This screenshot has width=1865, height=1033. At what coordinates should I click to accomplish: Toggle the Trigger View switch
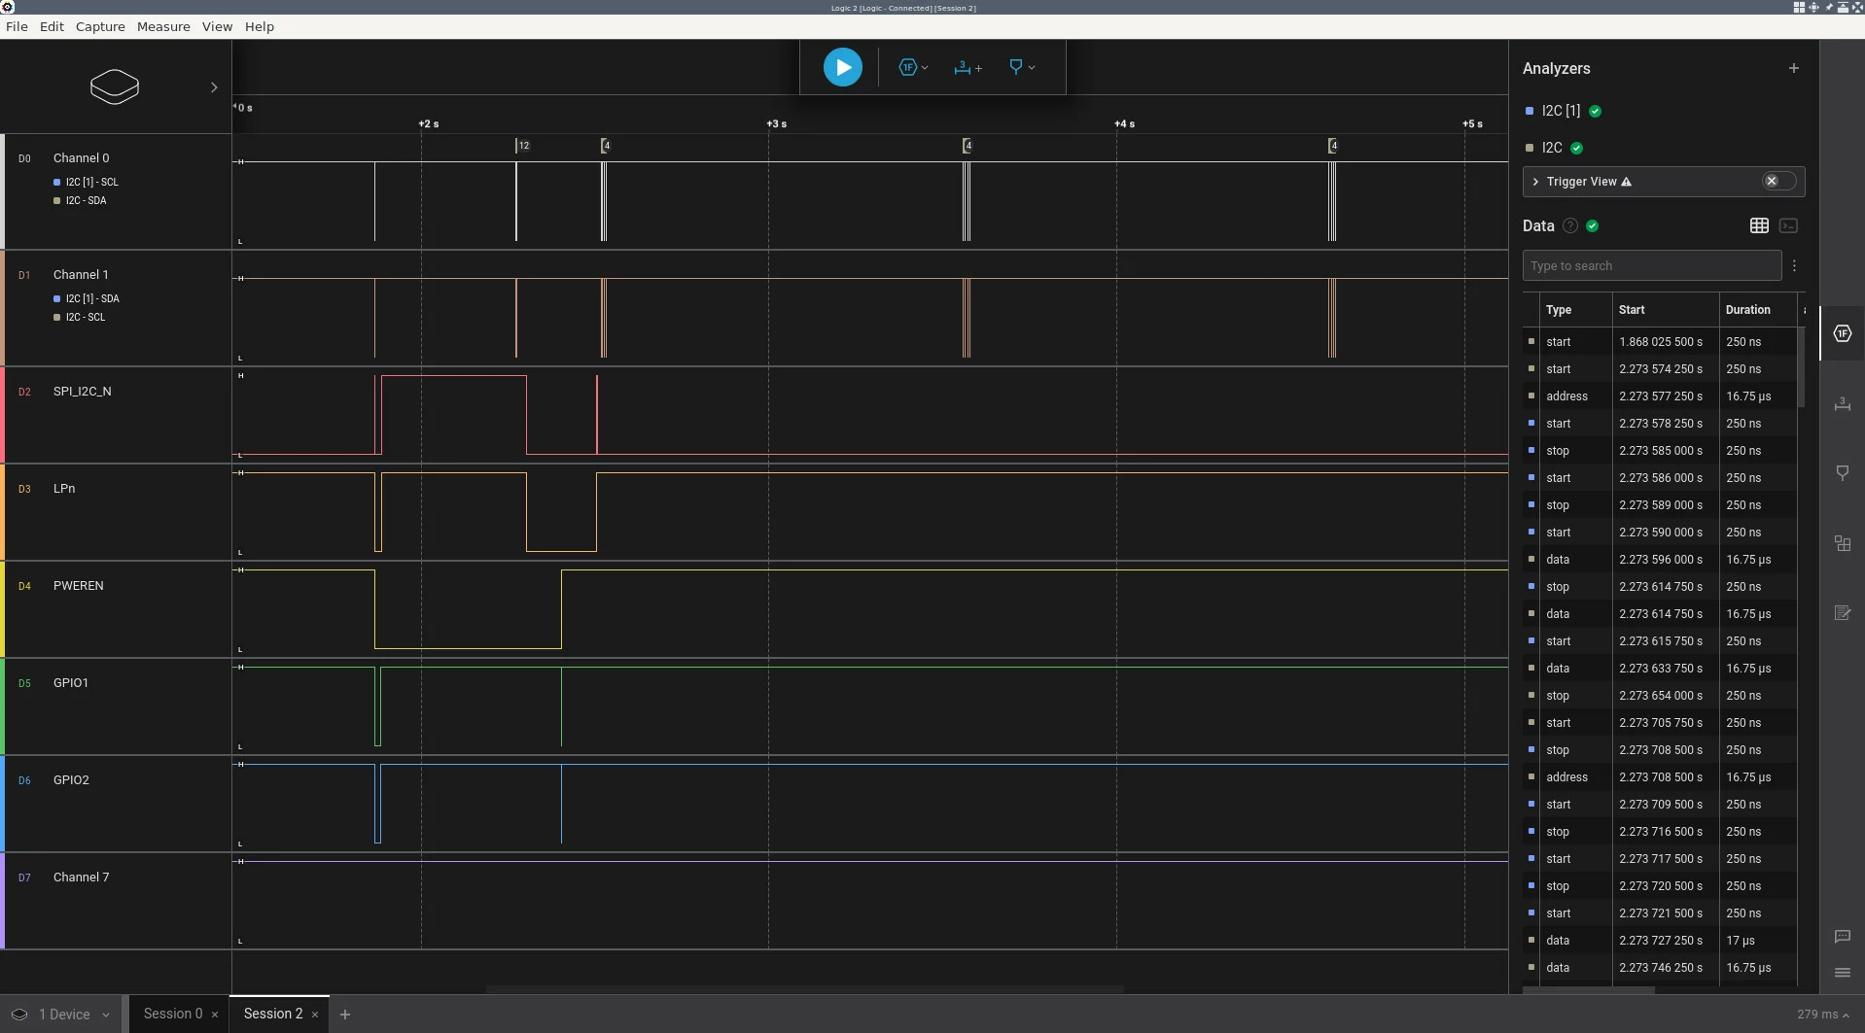(x=1777, y=182)
